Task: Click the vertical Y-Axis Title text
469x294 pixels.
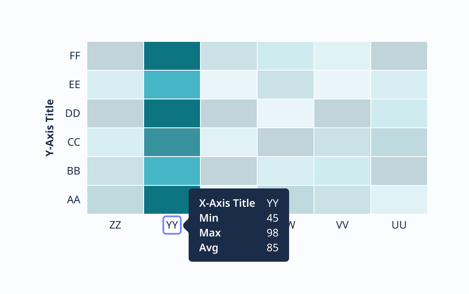Action: (x=50, y=128)
